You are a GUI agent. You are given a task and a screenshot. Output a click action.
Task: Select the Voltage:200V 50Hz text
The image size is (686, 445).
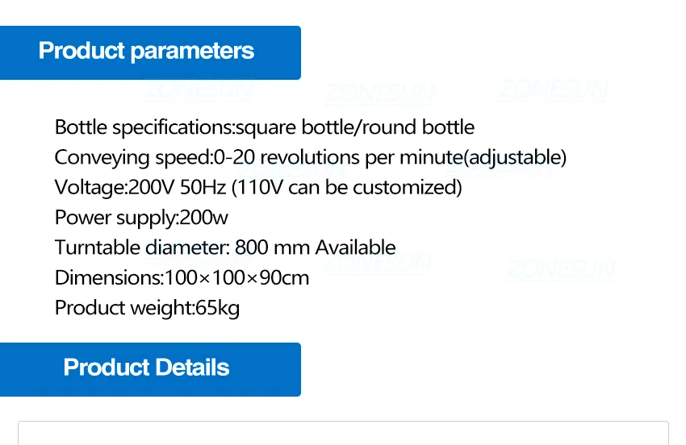click(141, 188)
